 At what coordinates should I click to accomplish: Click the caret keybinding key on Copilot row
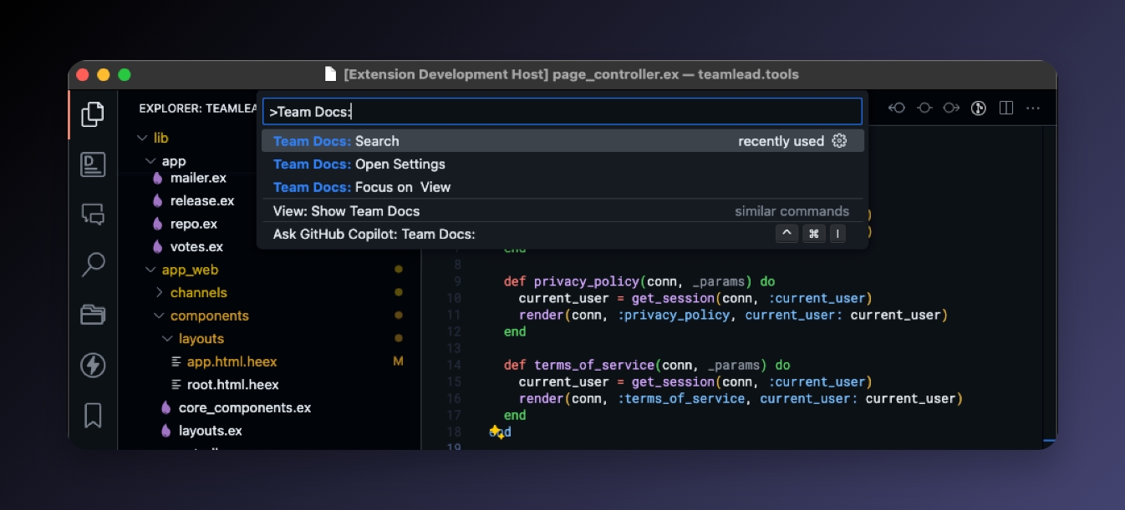(786, 235)
